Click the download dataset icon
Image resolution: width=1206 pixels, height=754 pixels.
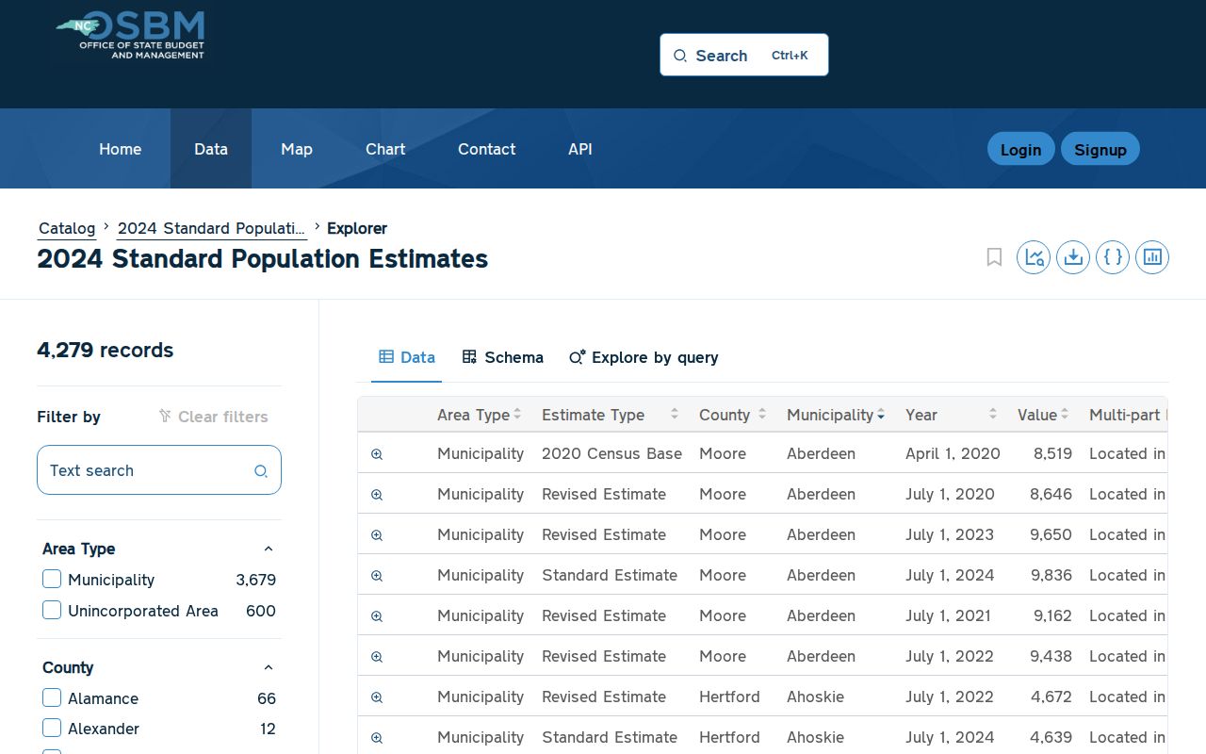point(1073,257)
